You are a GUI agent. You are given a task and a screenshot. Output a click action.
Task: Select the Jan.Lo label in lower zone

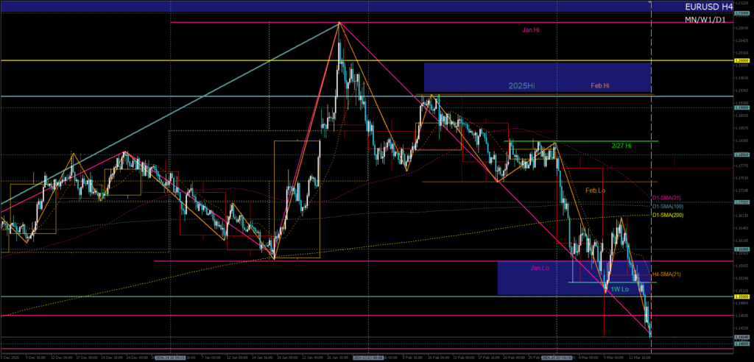coord(540,269)
